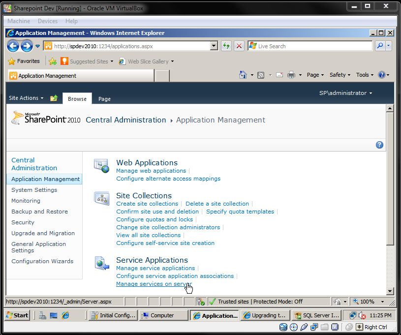The height and width of the screenshot is (335, 401).
Task: Click Manage service applications link
Action: tap(155, 268)
